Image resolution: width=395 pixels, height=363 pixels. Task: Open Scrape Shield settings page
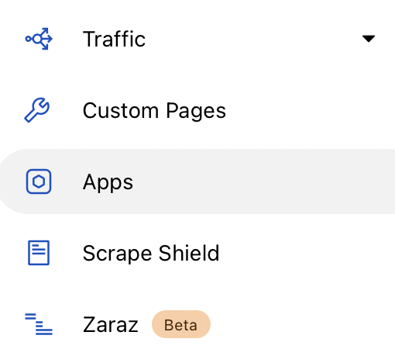click(x=151, y=253)
